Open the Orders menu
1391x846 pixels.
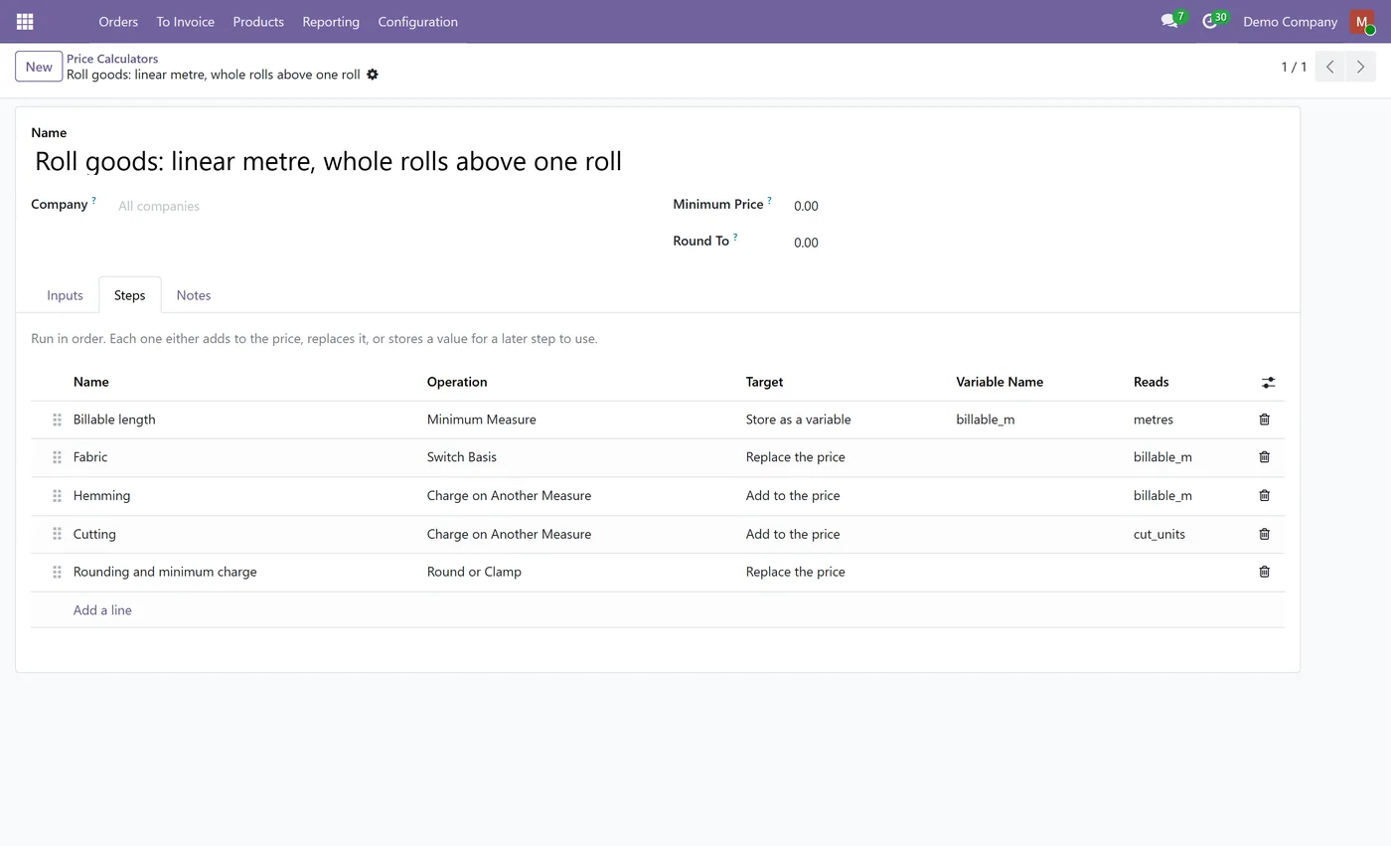point(118,21)
